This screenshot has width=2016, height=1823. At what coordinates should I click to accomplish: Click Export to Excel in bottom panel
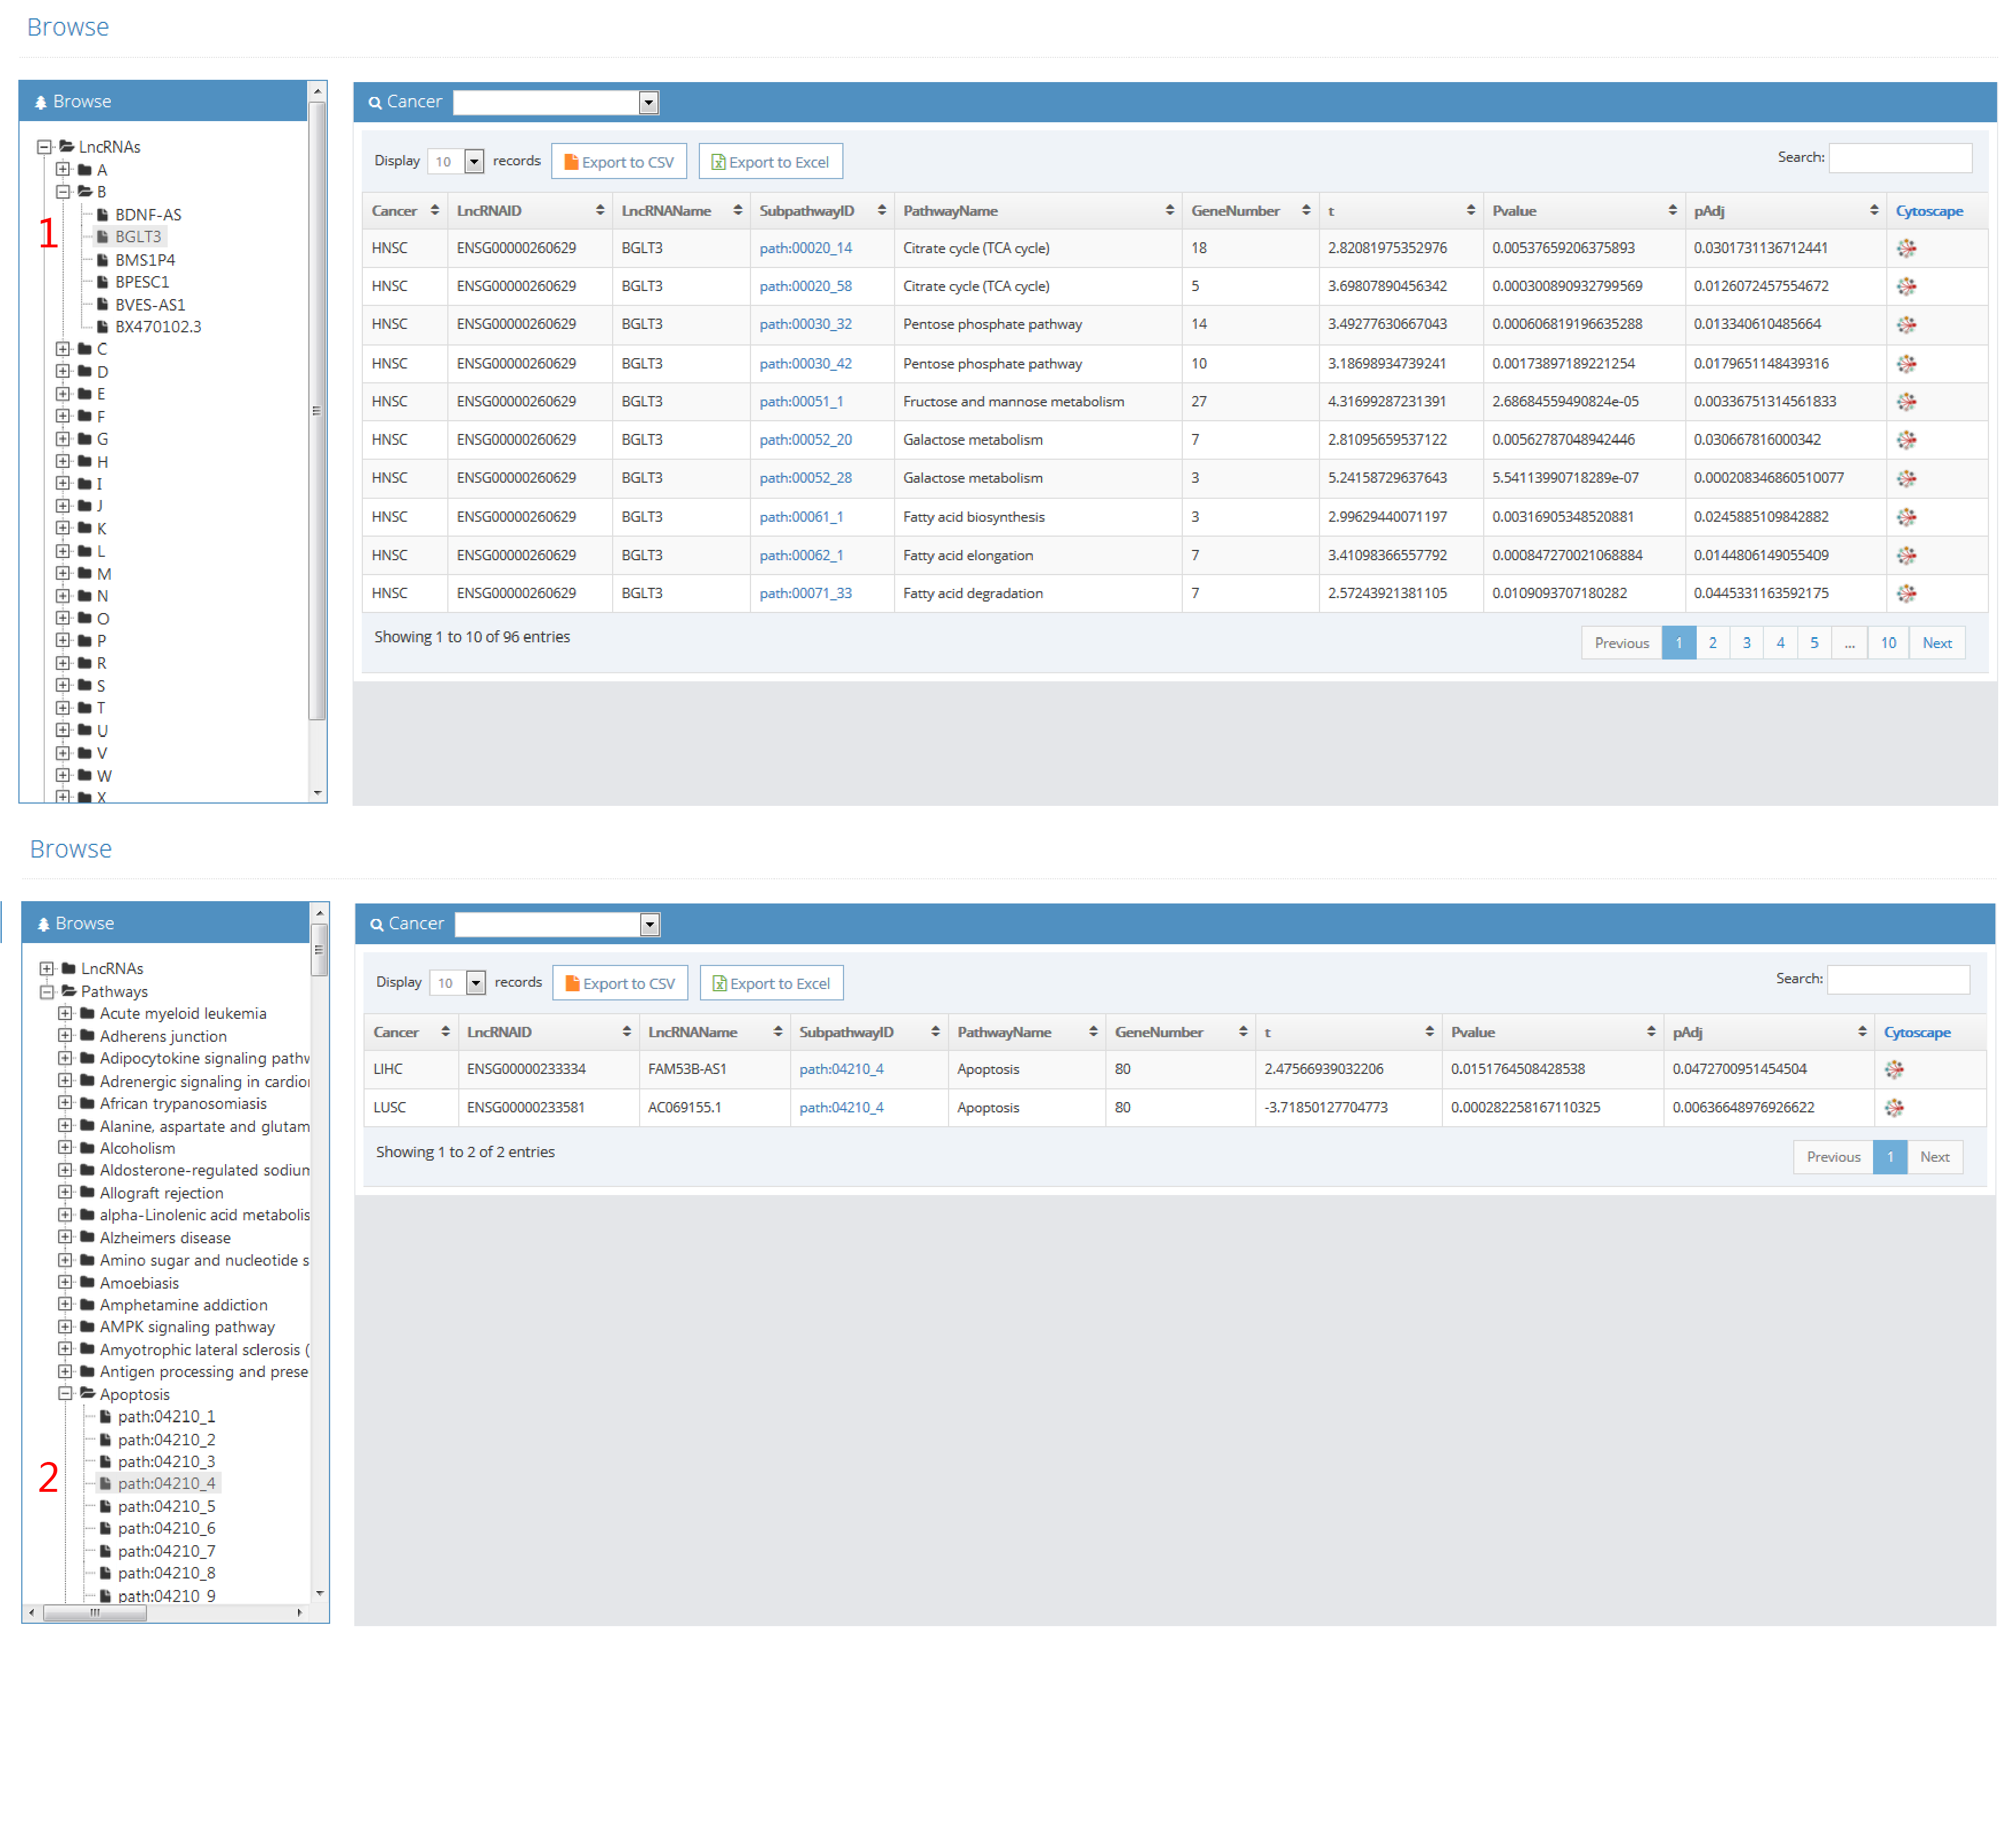[771, 983]
